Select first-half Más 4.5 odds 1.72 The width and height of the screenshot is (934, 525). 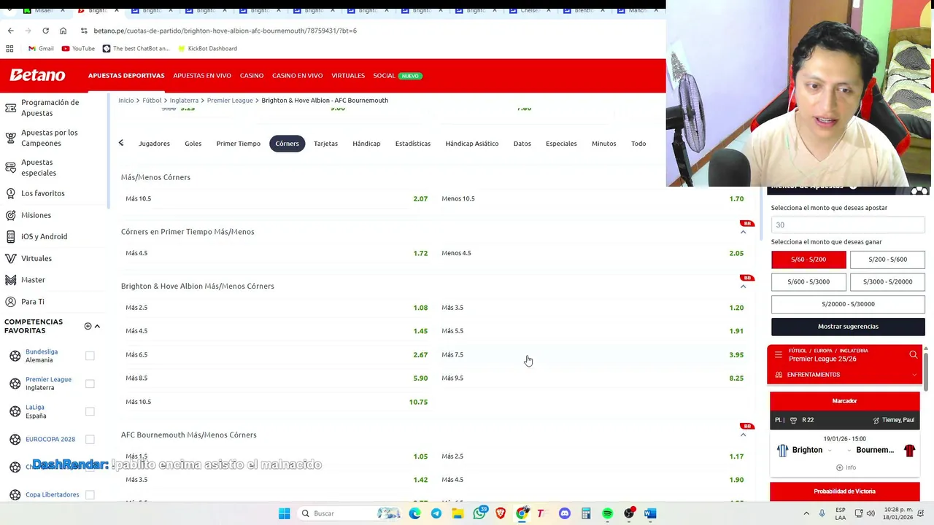click(x=277, y=253)
